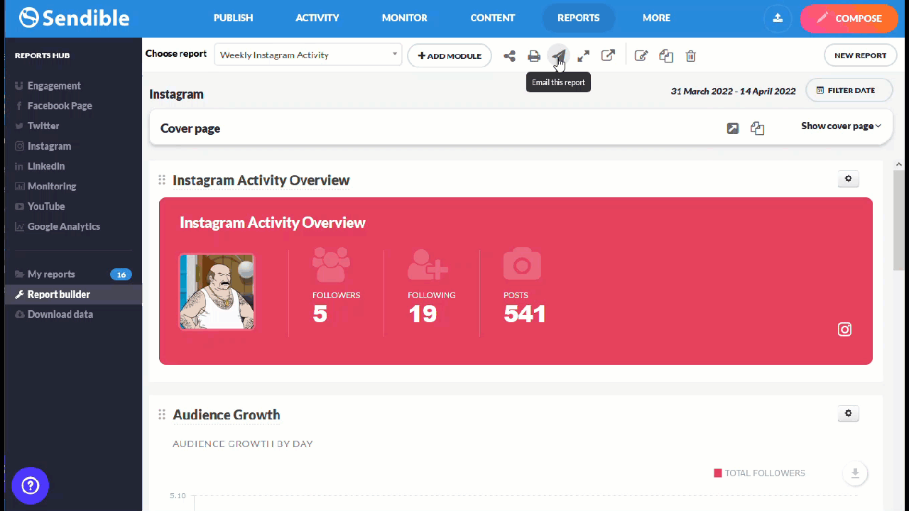
Task: Delete the current report
Action: [690, 55]
